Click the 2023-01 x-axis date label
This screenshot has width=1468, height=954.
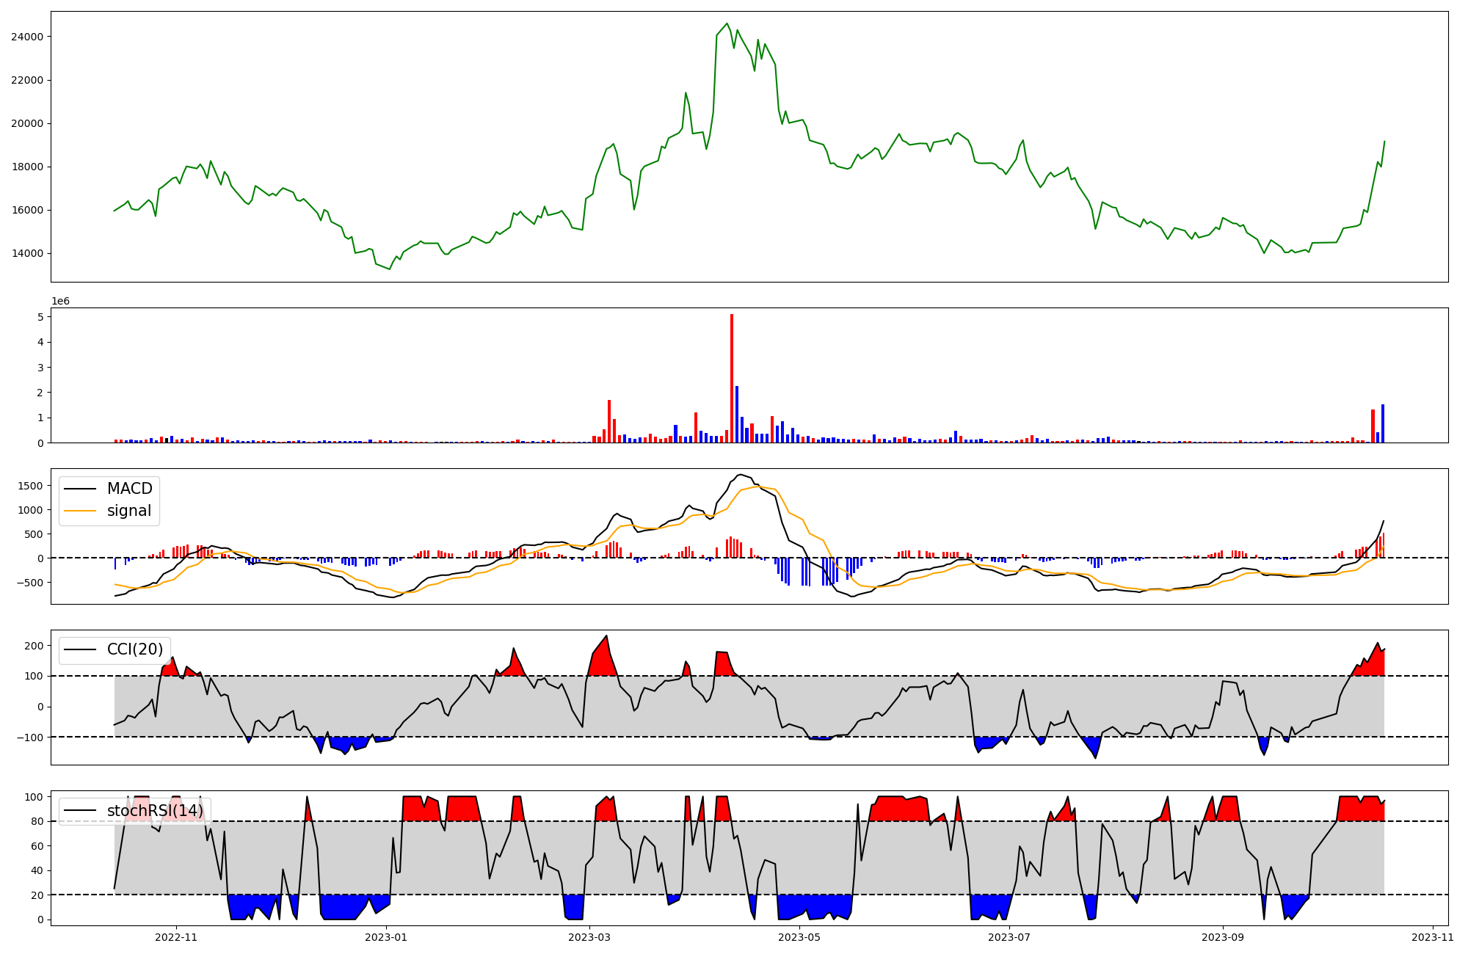386,937
